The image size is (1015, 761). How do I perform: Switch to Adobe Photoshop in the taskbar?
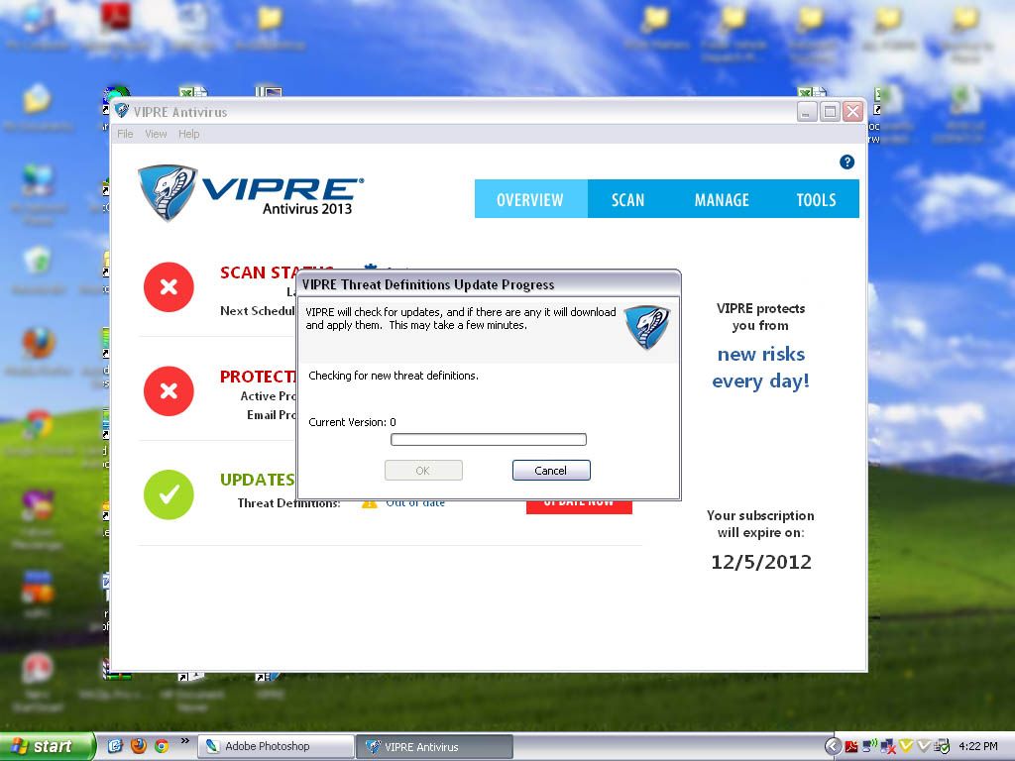(277, 747)
